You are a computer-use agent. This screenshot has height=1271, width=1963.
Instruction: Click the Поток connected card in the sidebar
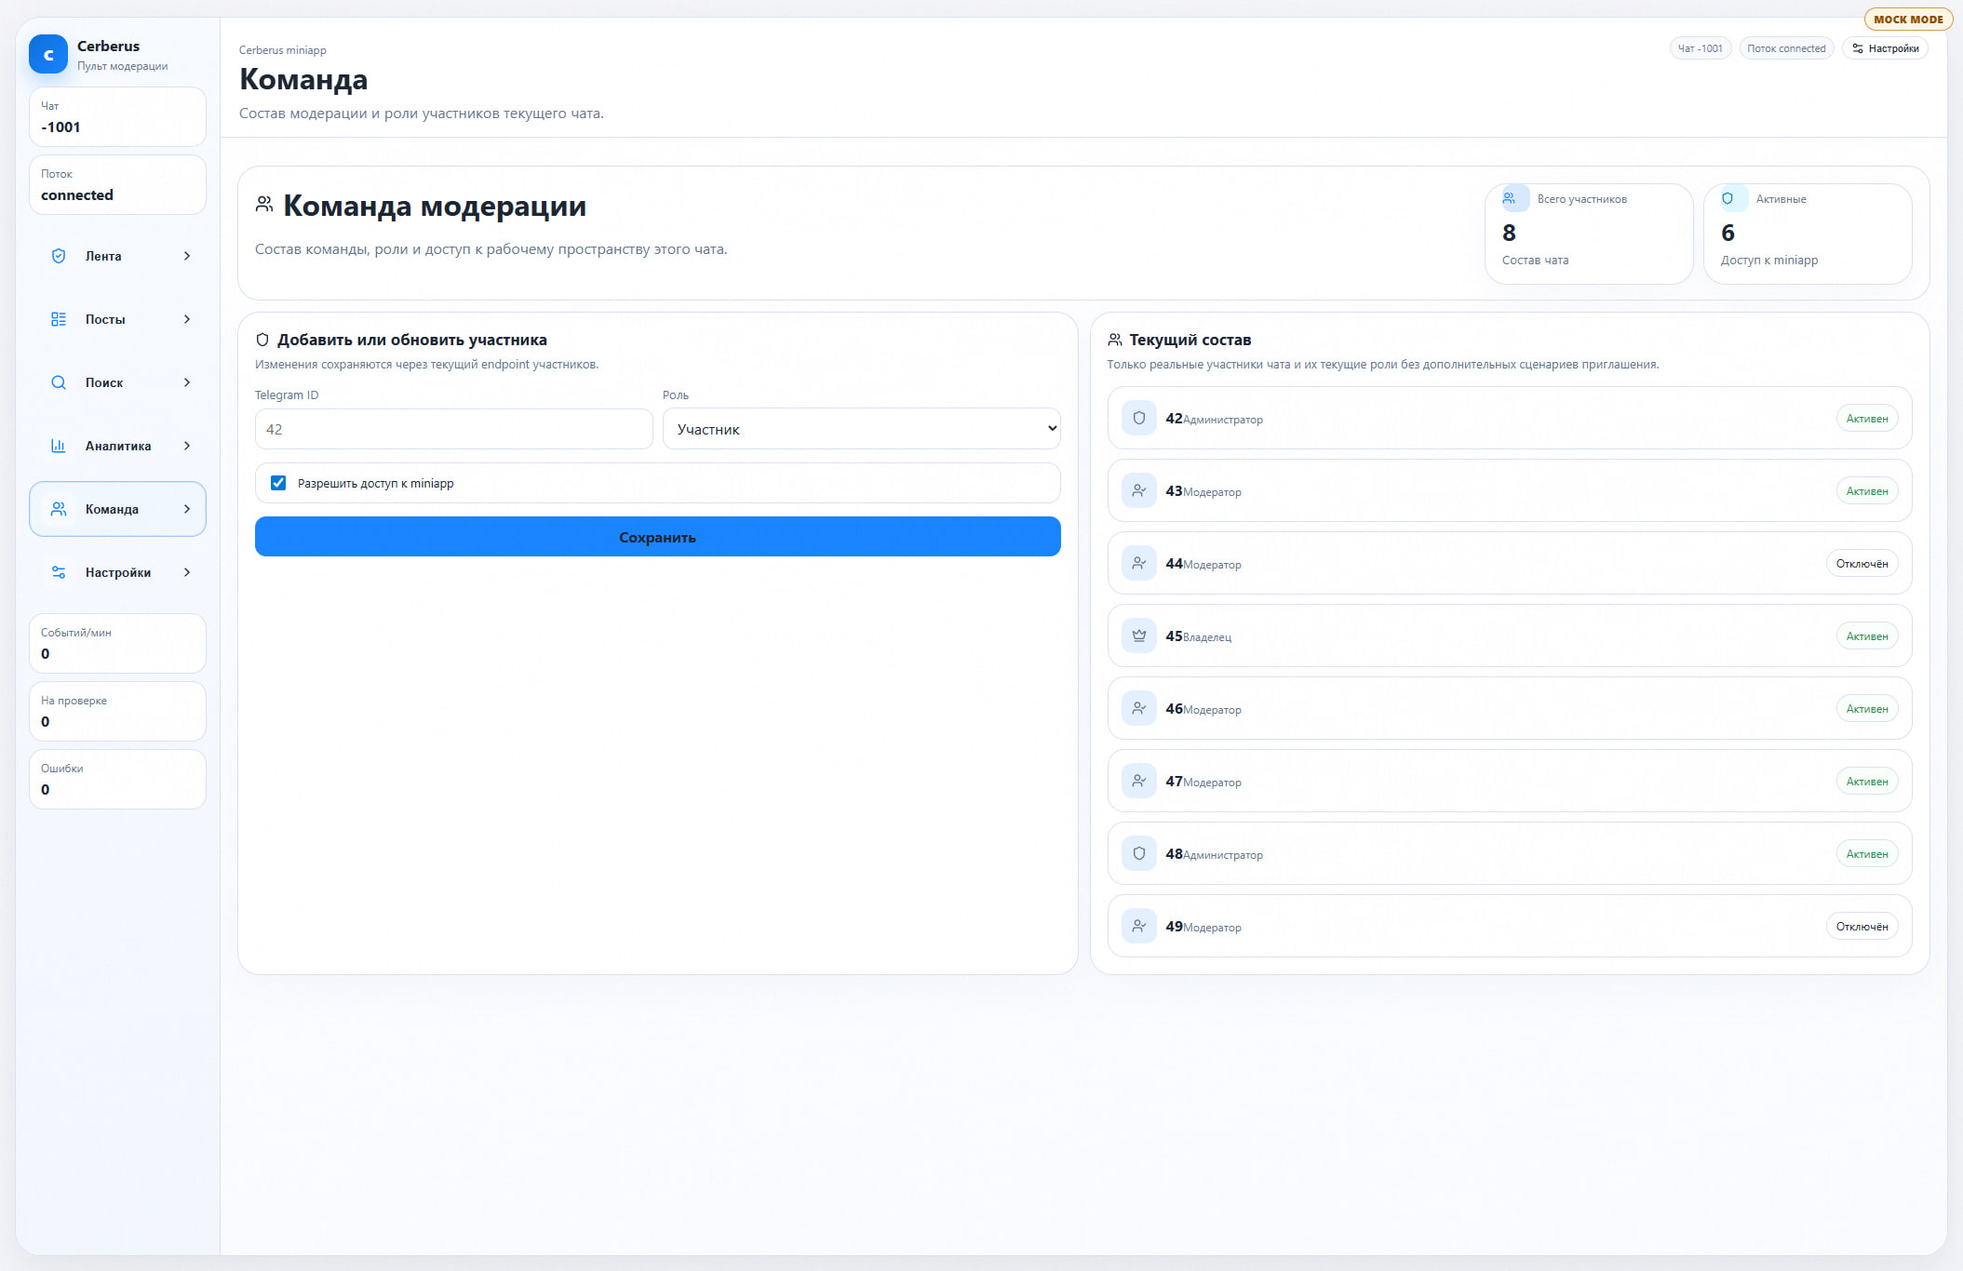pyautogui.click(x=117, y=185)
